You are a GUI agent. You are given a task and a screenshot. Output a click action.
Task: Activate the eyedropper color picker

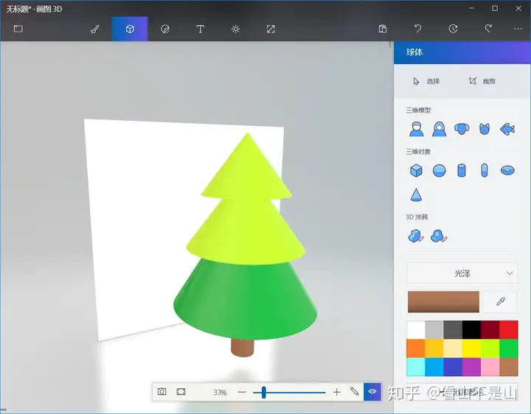(x=501, y=302)
